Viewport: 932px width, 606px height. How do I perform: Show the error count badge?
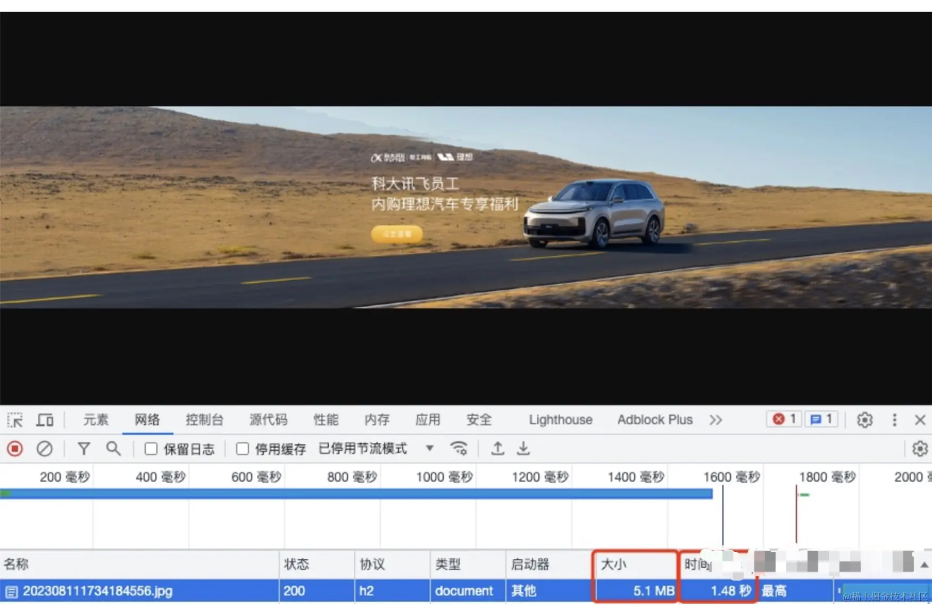pos(784,419)
